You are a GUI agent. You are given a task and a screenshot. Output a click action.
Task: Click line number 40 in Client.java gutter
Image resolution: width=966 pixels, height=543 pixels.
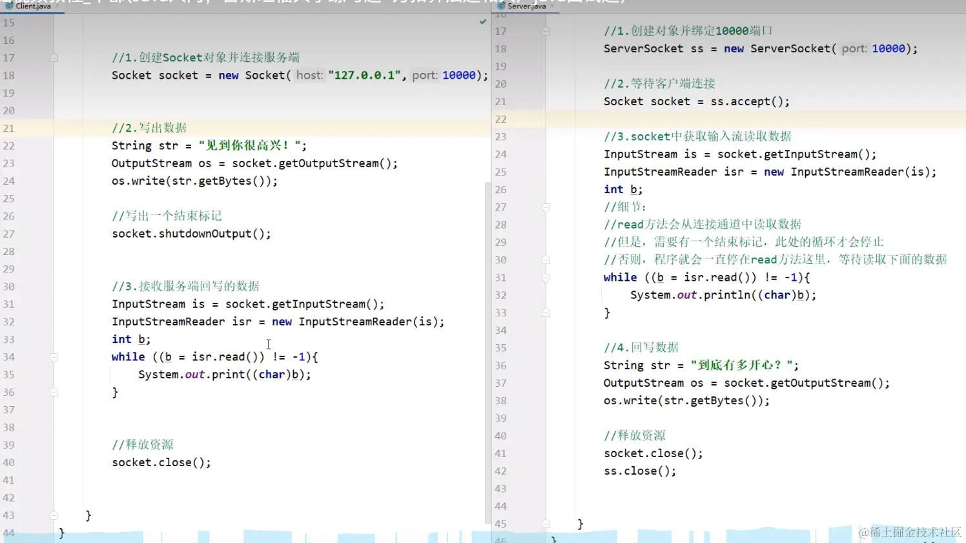click(x=8, y=462)
